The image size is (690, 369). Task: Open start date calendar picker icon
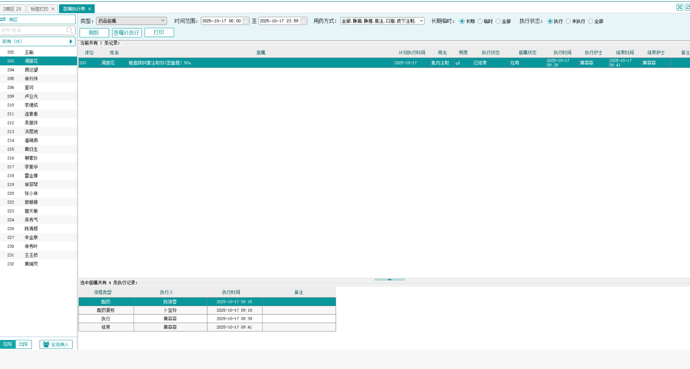pyautogui.click(x=245, y=21)
